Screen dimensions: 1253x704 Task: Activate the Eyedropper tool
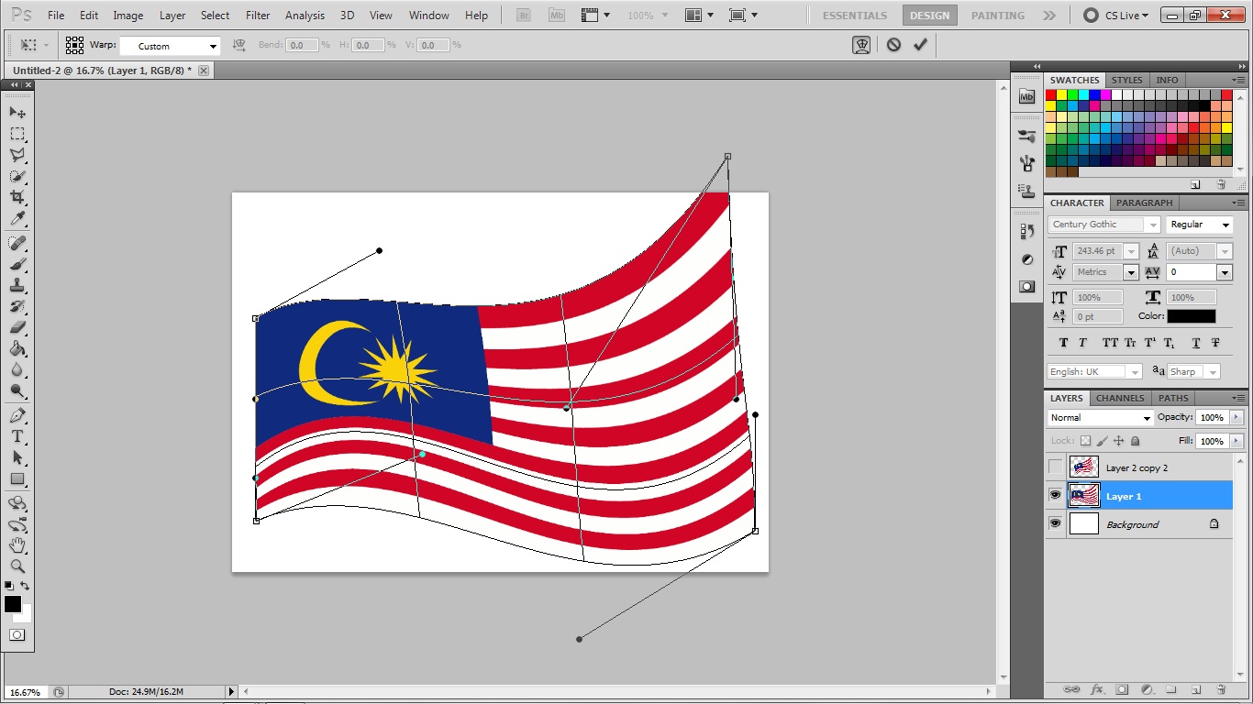pyautogui.click(x=17, y=219)
